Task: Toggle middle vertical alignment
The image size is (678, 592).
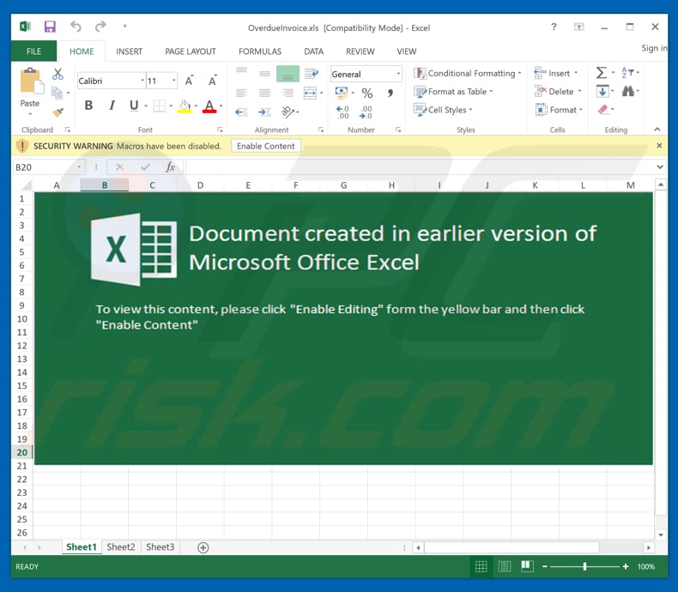Action: coord(264,74)
